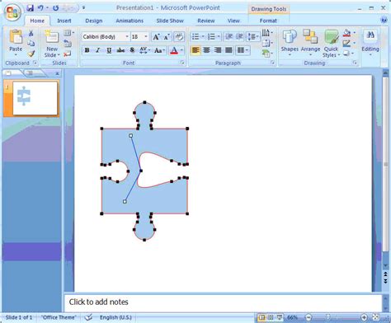Toggle italic formatting
The height and width of the screenshot is (323, 391).
[x=97, y=50]
